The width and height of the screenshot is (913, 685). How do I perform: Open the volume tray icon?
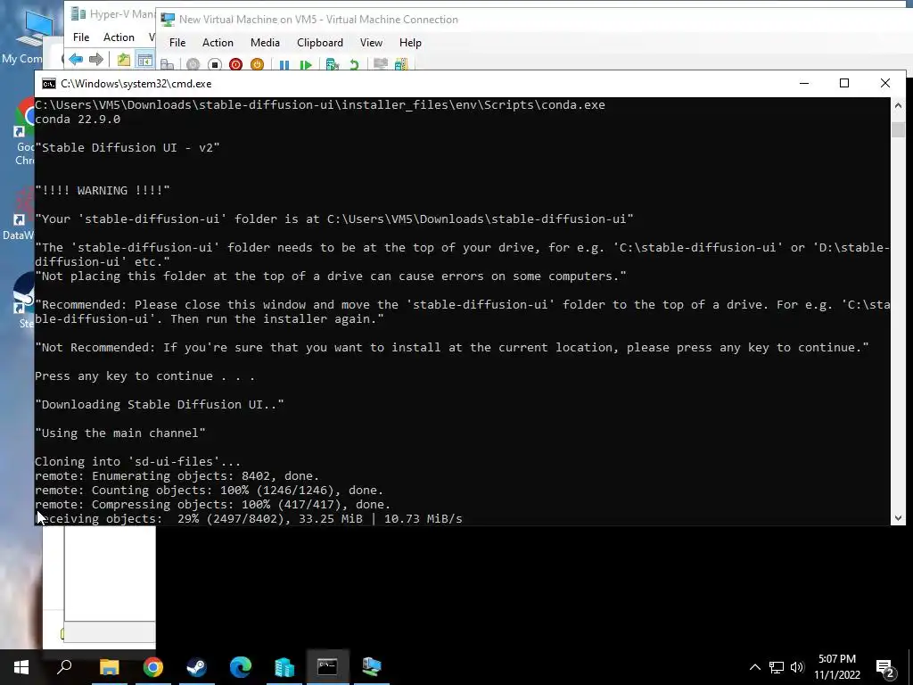pyautogui.click(x=797, y=667)
